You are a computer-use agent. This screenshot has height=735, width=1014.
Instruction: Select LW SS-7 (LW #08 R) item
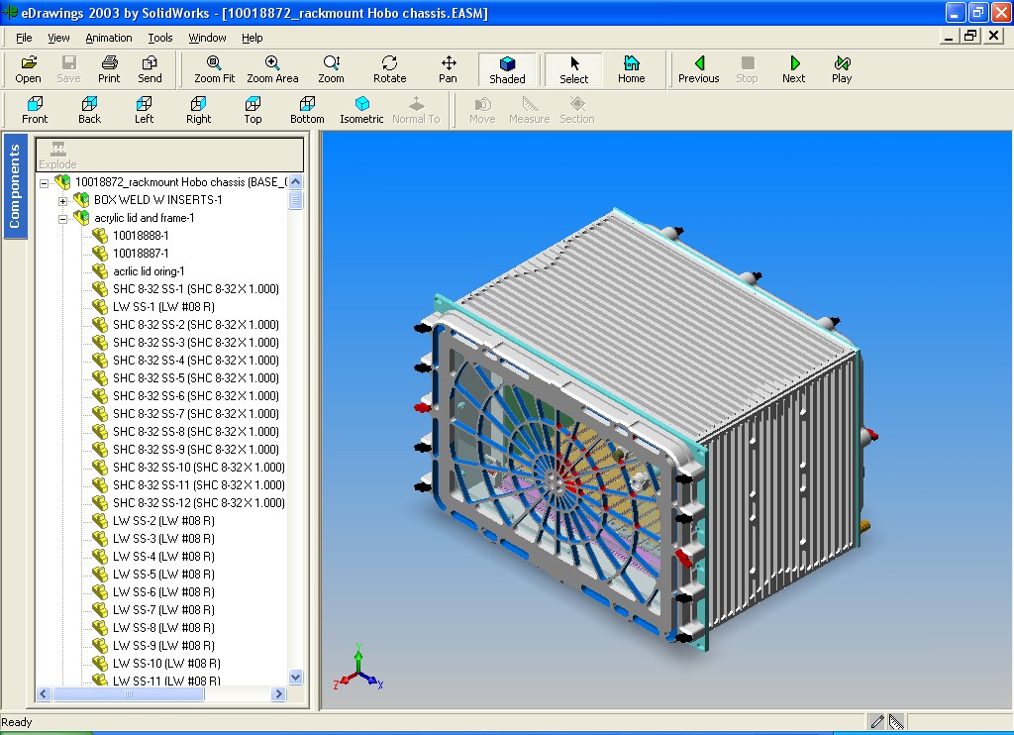163,609
